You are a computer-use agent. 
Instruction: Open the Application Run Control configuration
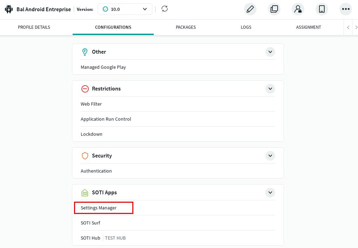[106, 119]
